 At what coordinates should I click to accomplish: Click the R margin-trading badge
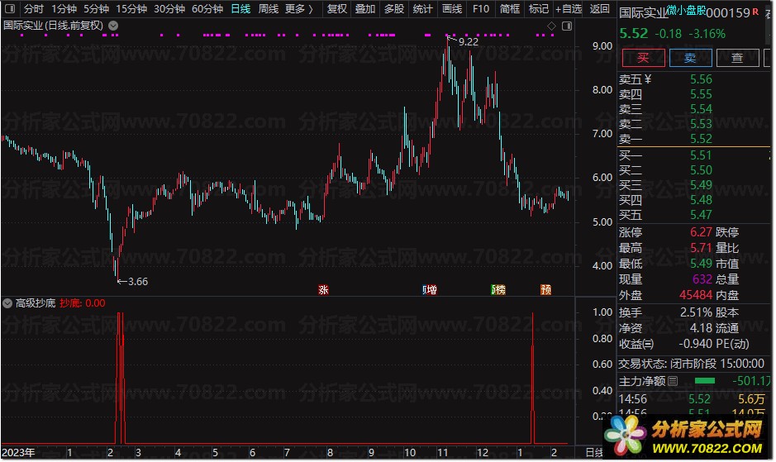[755, 12]
